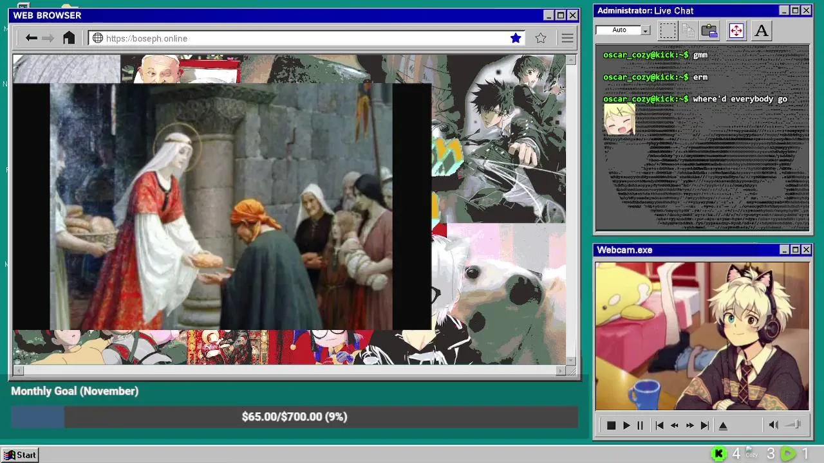Click the boseph.online address bar
The height and width of the screenshot is (463, 824).
pyautogui.click(x=306, y=39)
